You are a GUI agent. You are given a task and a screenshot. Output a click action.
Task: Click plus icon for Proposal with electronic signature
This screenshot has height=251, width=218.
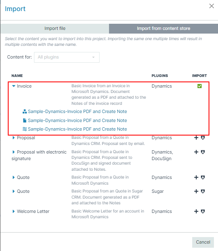(x=196, y=152)
